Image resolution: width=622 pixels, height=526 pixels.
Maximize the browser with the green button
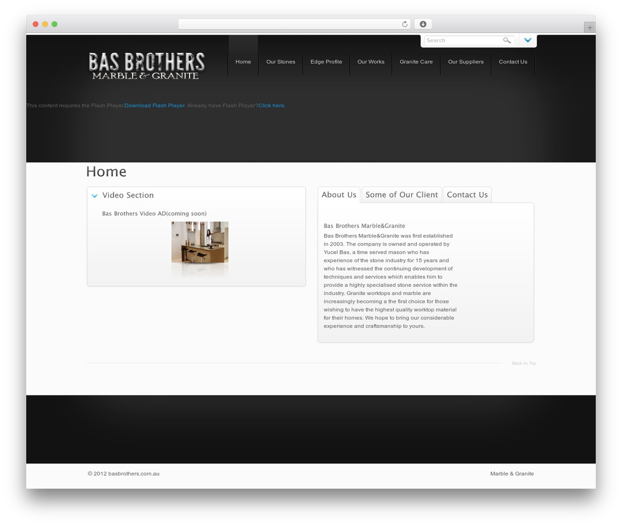[x=54, y=24]
